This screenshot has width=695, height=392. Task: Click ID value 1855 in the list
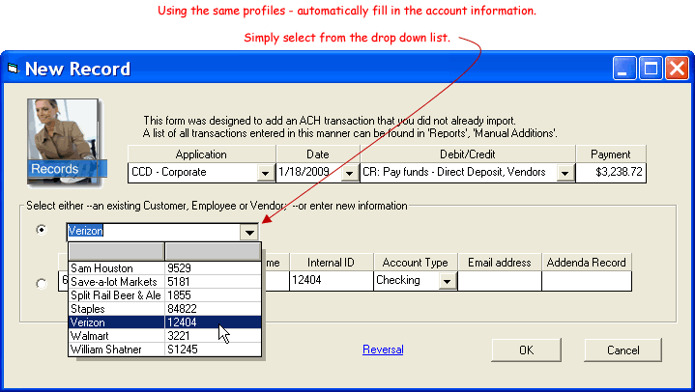point(179,295)
